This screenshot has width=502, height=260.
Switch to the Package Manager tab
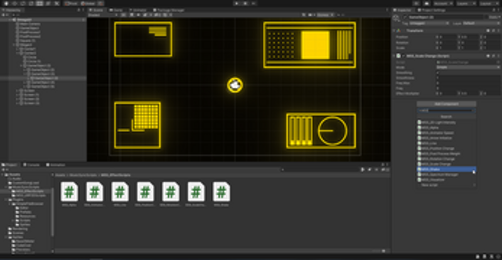[168, 10]
